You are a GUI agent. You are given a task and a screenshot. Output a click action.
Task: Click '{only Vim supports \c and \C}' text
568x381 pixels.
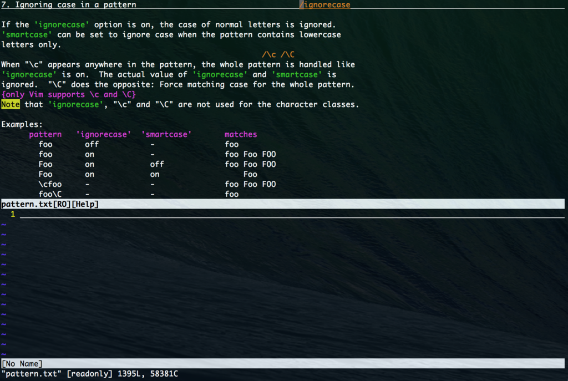tap(68, 94)
